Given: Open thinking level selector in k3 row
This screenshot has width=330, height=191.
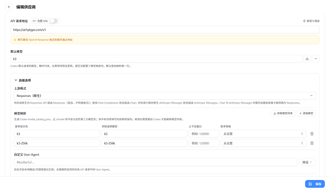Looking at the screenshot, I should tap(264, 134).
